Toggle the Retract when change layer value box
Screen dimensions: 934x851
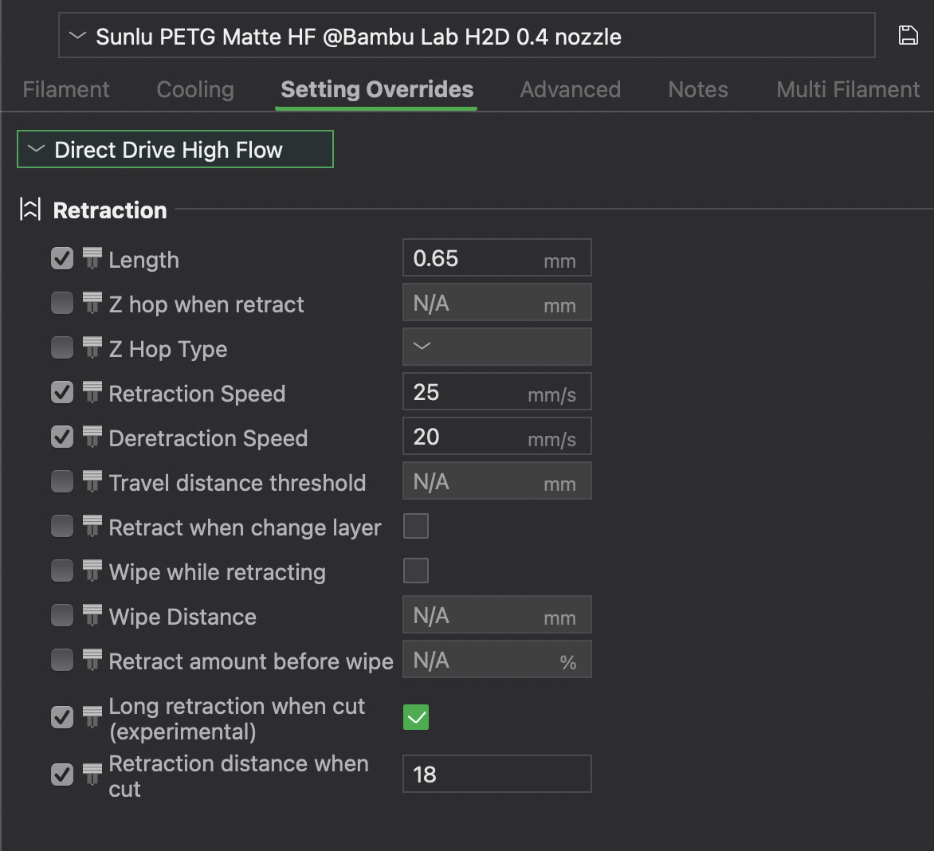click(416, 527)
